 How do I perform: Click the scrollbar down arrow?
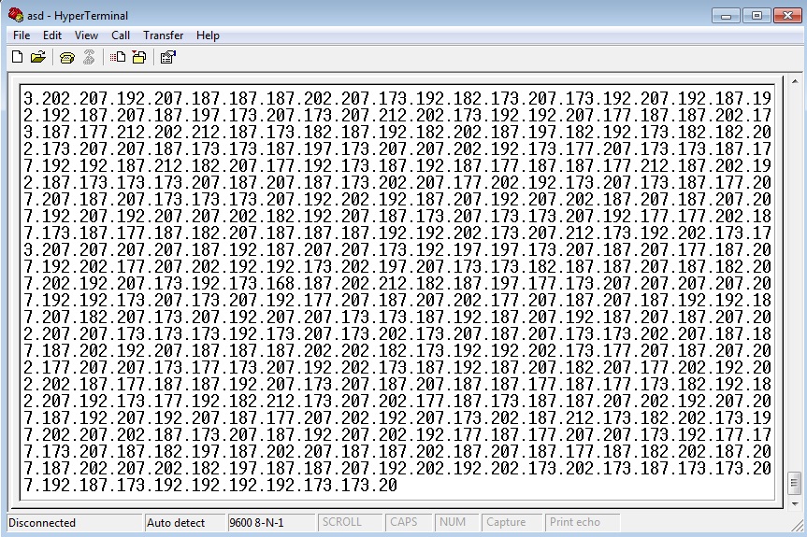(795, 504)
